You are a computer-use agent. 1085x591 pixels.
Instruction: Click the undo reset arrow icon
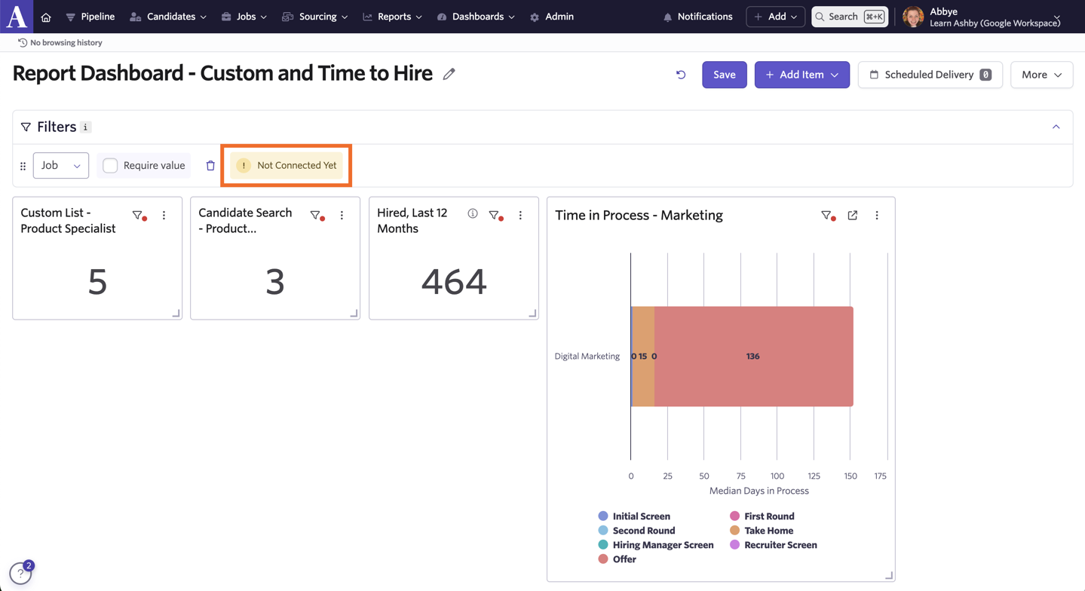coord(681,75)
